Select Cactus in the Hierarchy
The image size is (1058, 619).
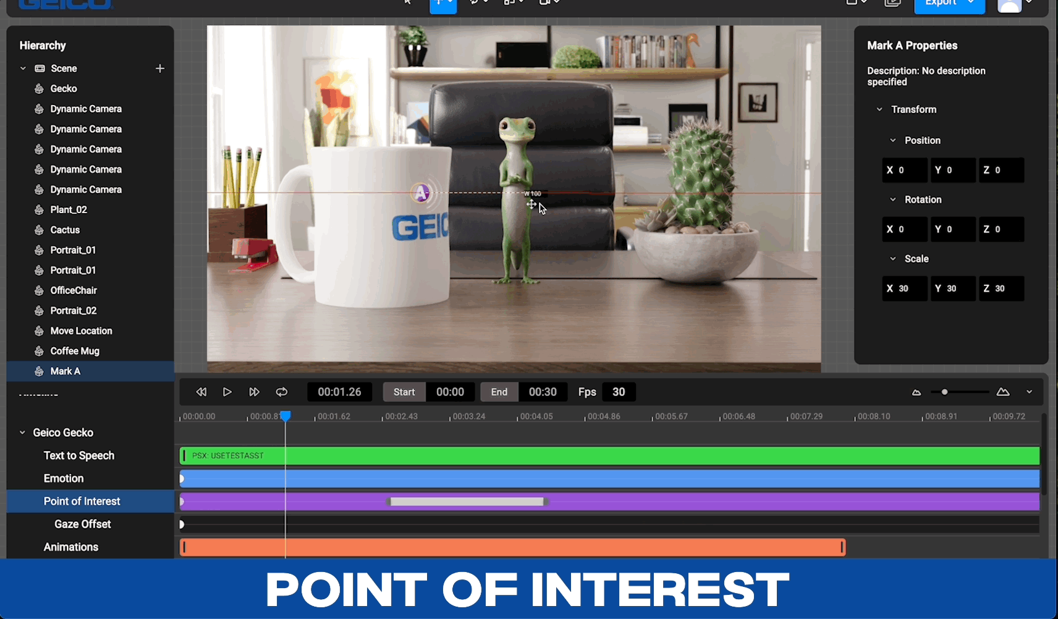[65, 230]
